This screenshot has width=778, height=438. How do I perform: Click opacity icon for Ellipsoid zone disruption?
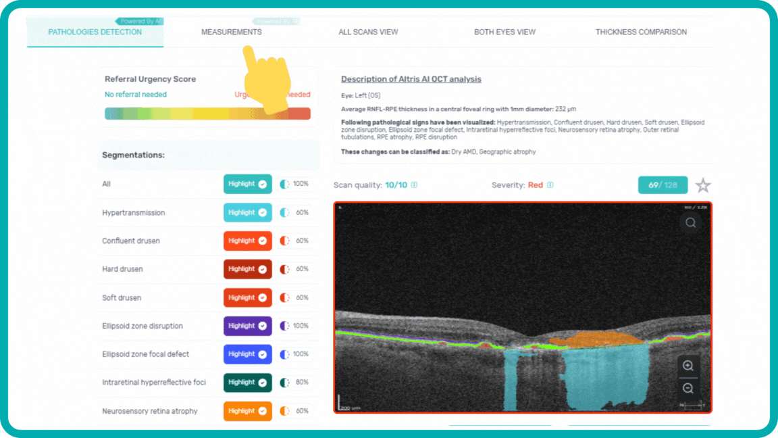point(284,326)
